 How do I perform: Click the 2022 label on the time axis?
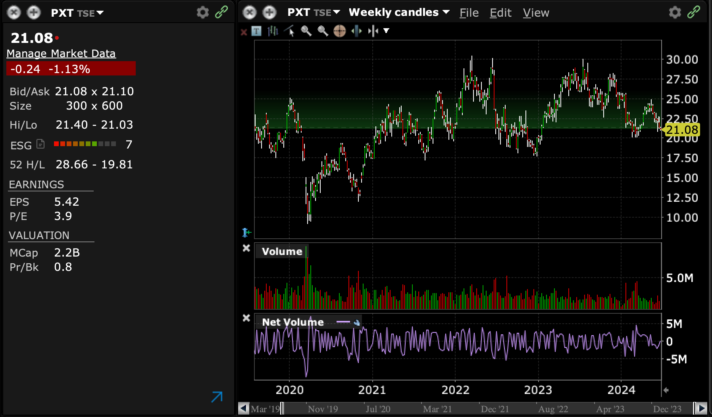click(456, 390)
